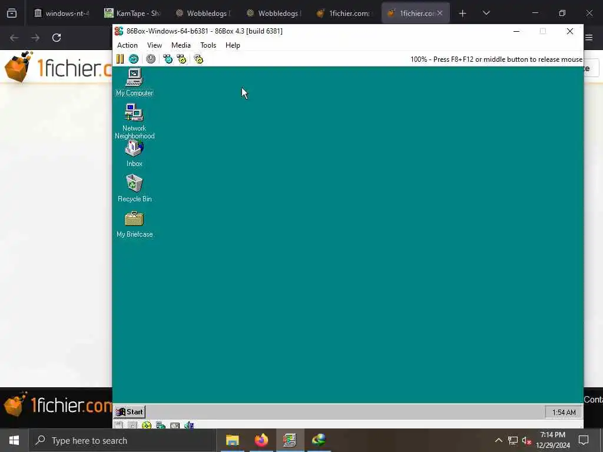Switch to the second Wobbledogs tab
Screen dimensions: 603x452
pos(274,13)
